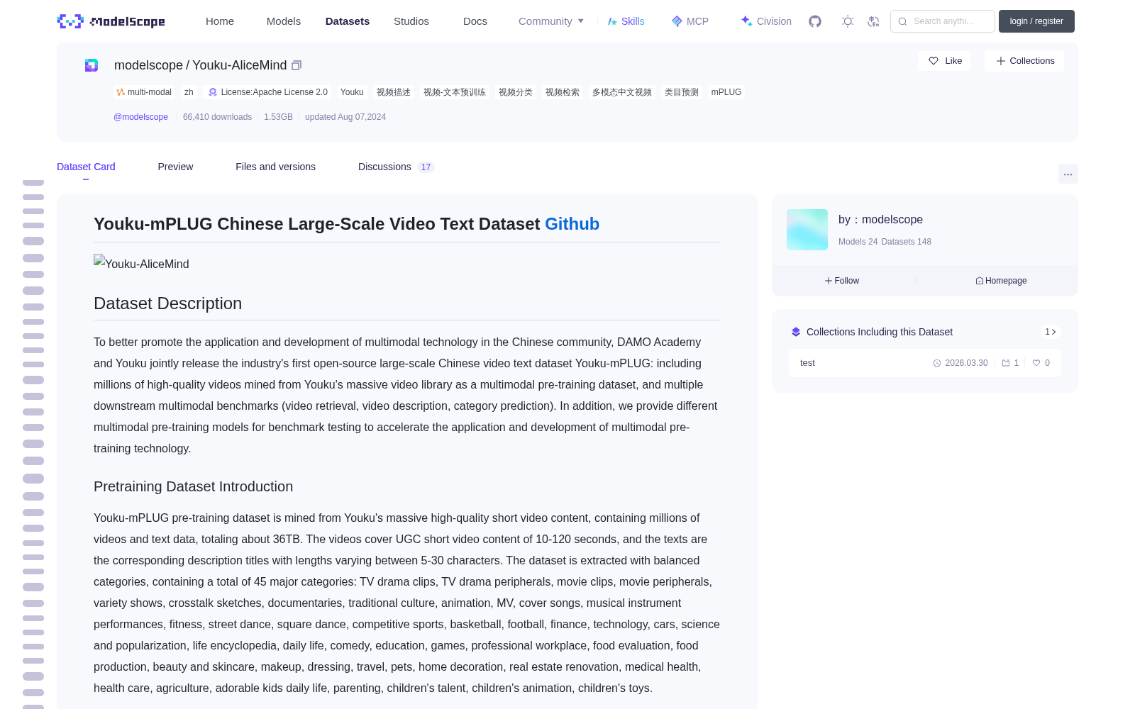Click the modelscope owner name in the breadcrumb

pos(148,65)
